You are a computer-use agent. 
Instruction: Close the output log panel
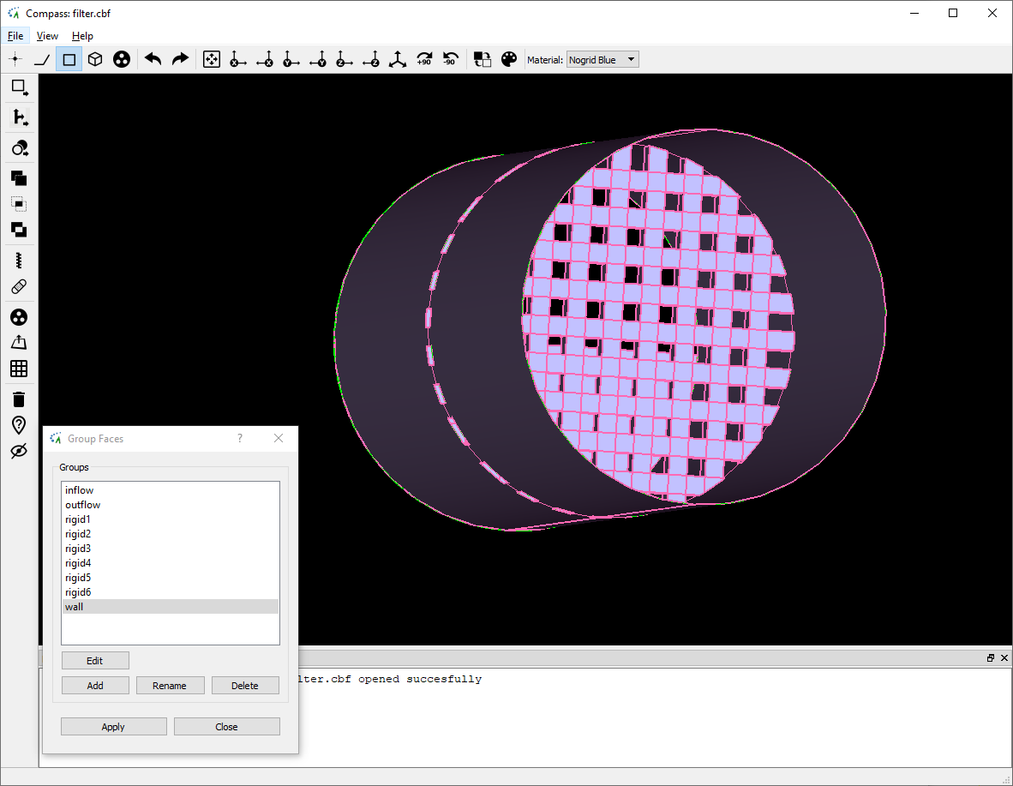coord(1004,658)
